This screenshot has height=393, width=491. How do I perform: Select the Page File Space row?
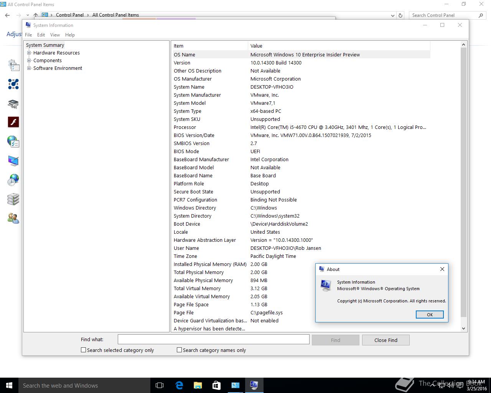pos(243,304)
